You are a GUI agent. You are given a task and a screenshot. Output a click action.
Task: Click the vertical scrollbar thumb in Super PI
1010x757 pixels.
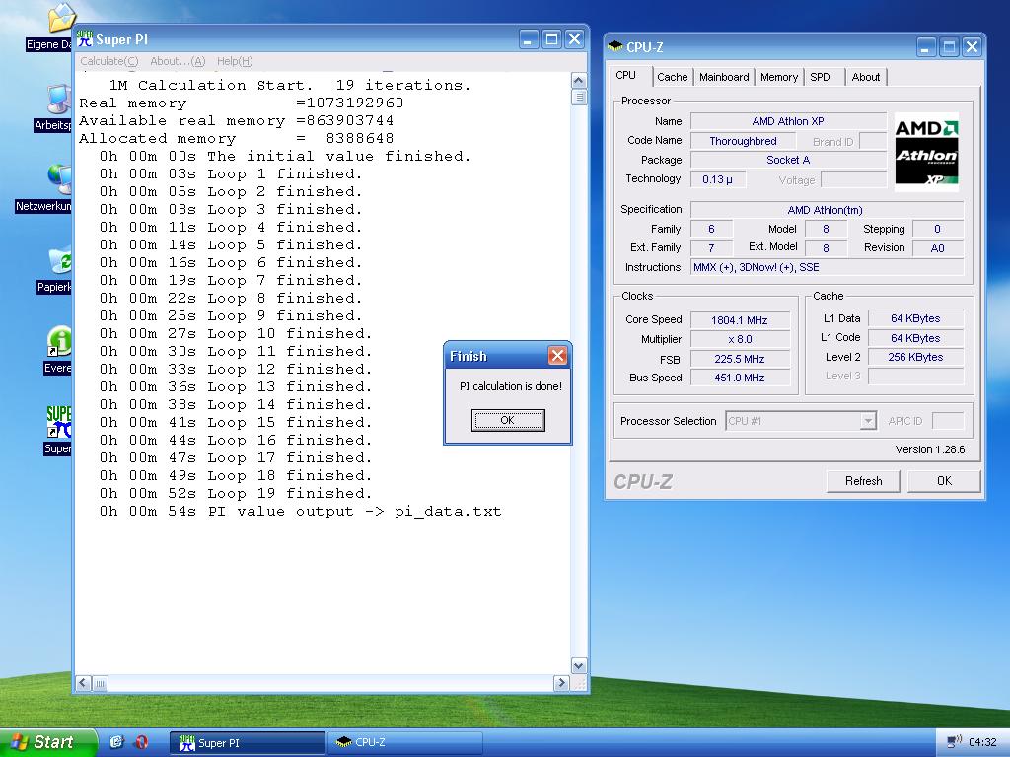pos(578,98)
